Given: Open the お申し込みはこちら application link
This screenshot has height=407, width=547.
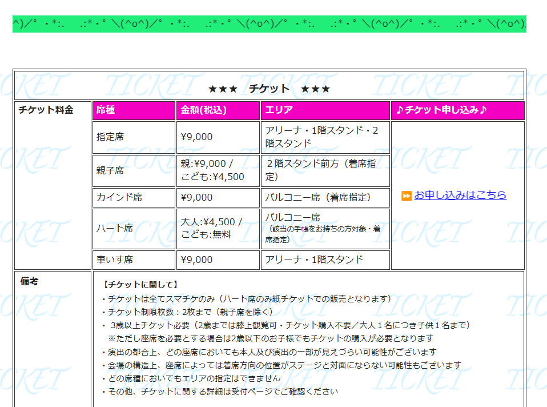Looking at the screenshot, I should (460, 195).
